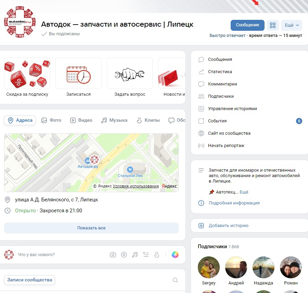The height and width of the screenshot is (293, 308).
Task: Open the Записи сообщества tab
Action: [30, 280]
